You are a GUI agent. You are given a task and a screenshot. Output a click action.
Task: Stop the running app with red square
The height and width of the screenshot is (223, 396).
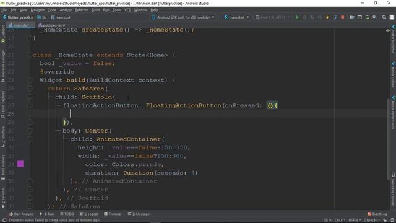click(x=342, y=17)
